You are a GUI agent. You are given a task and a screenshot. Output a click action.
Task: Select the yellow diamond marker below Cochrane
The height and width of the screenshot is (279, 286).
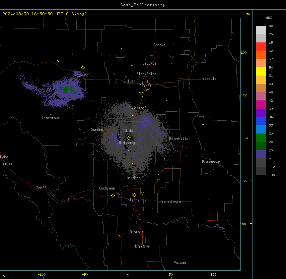pos(113,195)
